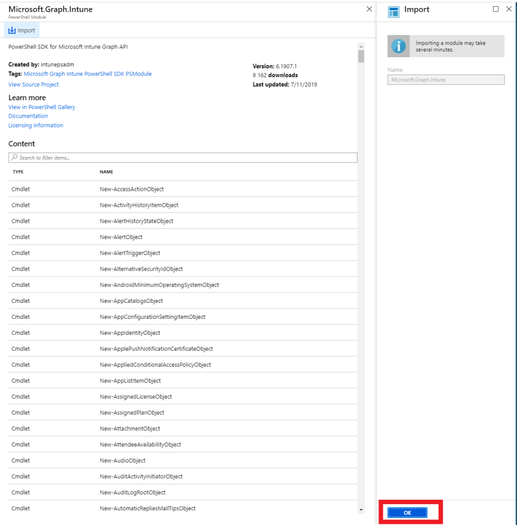Viewport: 517px width, 525px height.
Task: Click the version value 6.1907.1
Action: tap(286, 66)
